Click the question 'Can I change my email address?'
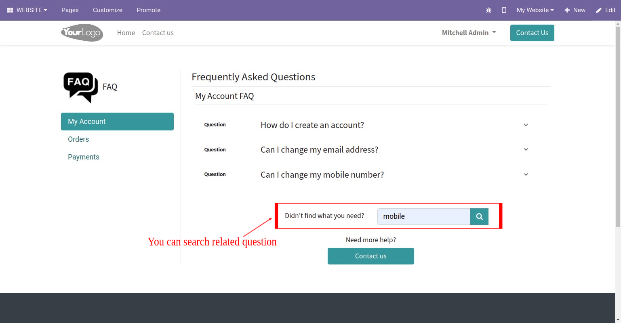 pyautogui.click(x=320, y=150)
